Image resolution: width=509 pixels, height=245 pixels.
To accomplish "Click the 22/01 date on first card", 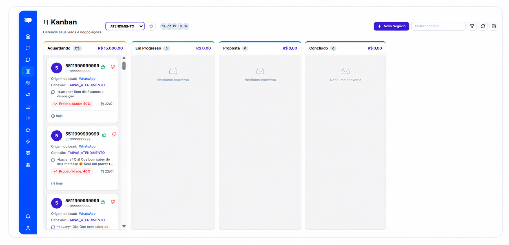I will tap(107, 104).
